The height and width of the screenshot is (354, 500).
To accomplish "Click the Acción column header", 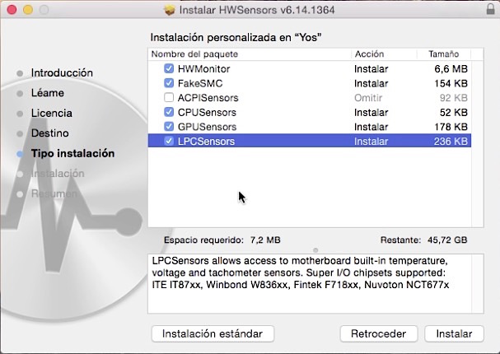I will point(369,54).
